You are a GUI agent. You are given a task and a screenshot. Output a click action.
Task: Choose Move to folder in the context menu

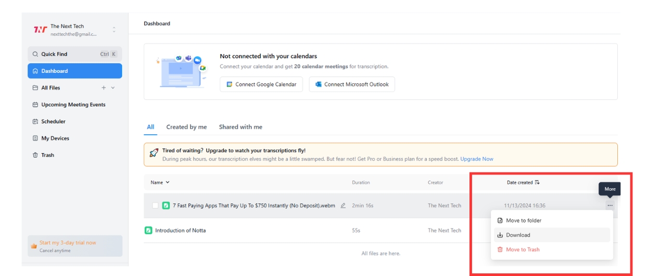click(x=552, y=221)
